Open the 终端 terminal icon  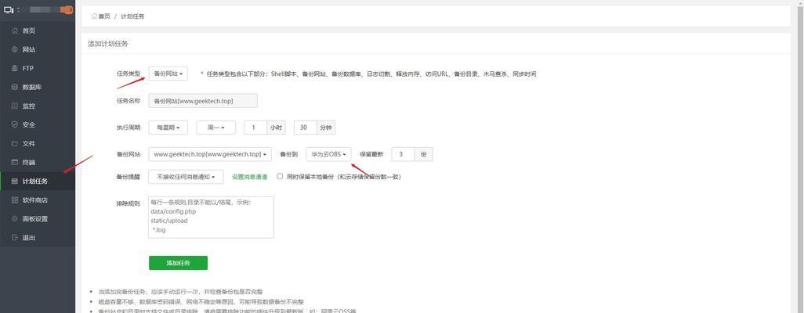pyautogui.click(x=14, y=162)
